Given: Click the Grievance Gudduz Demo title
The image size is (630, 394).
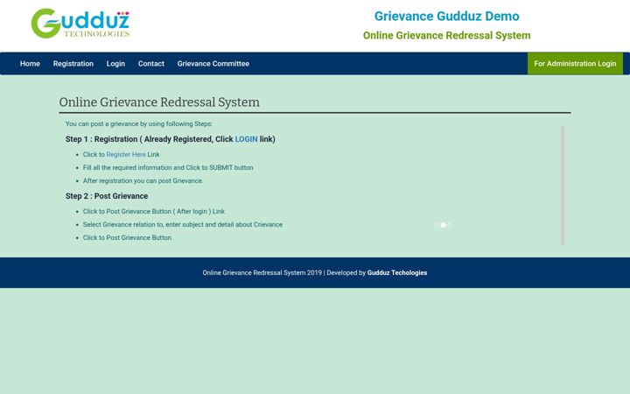Looking at the screenshot, I should tap(447, 16).
